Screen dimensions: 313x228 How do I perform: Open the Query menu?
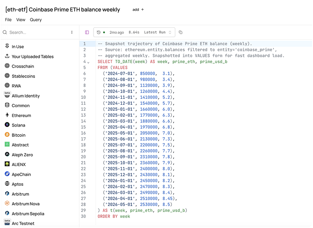[36, 19]
